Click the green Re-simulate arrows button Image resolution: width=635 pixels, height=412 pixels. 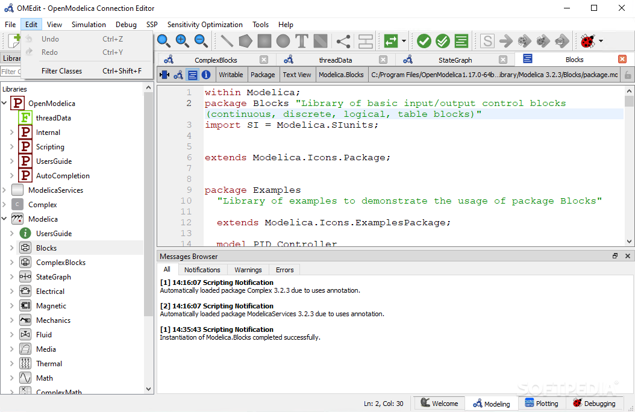tap(391, 41)
